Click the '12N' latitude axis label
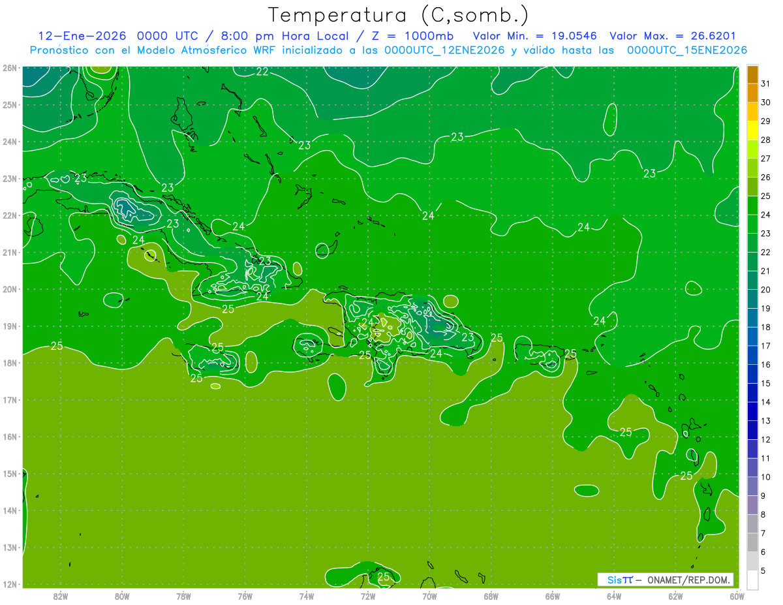 (9, 584)
